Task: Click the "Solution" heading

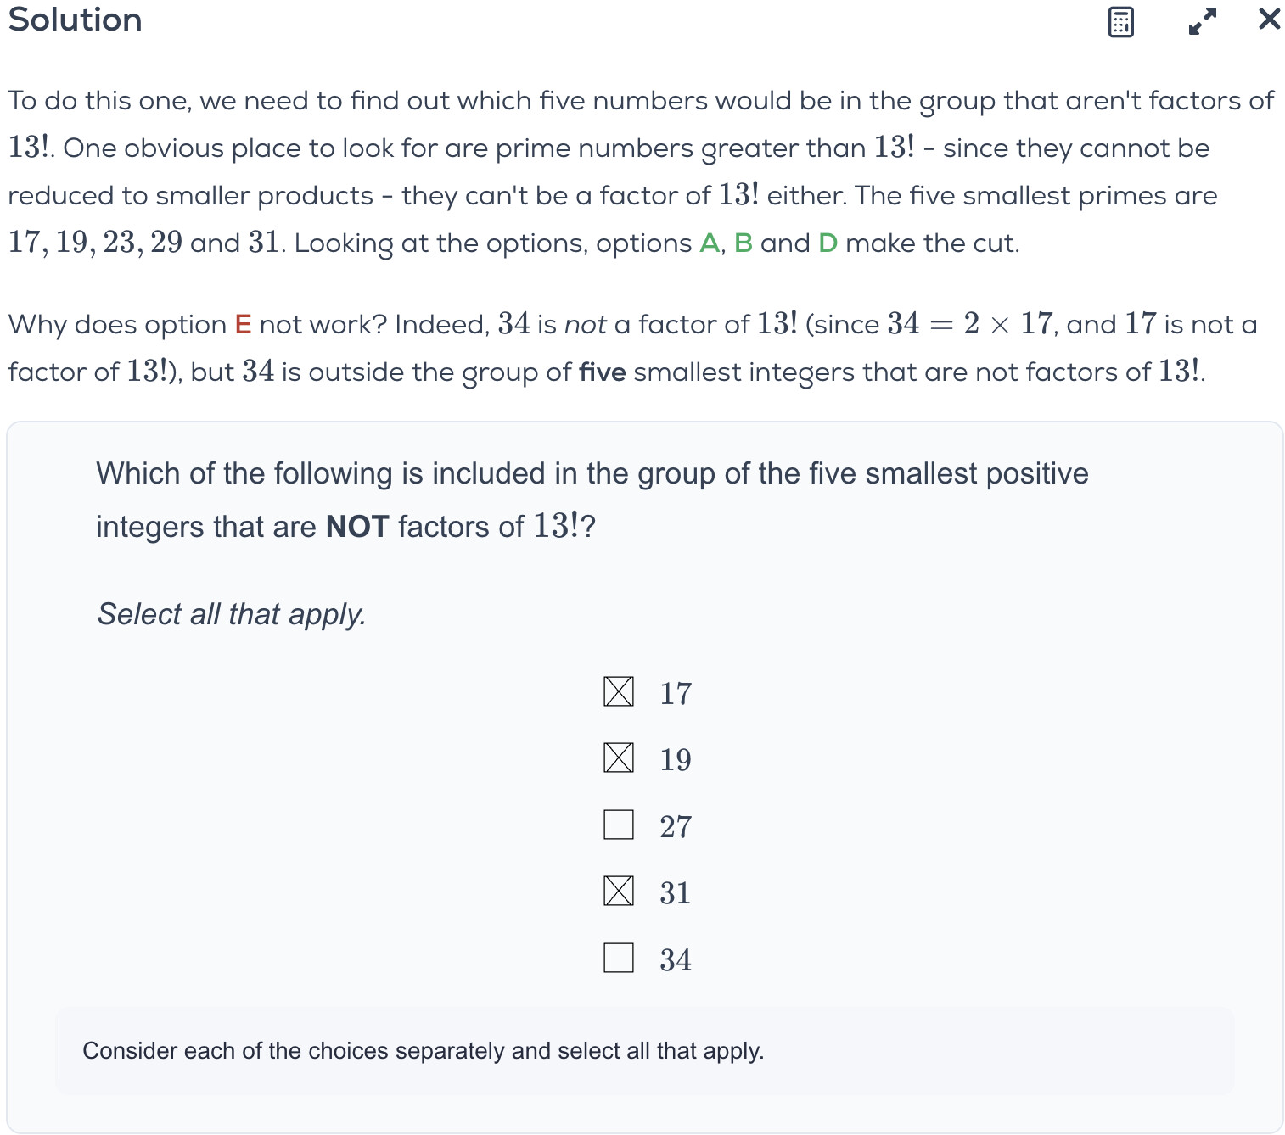Action: point(76,20)
